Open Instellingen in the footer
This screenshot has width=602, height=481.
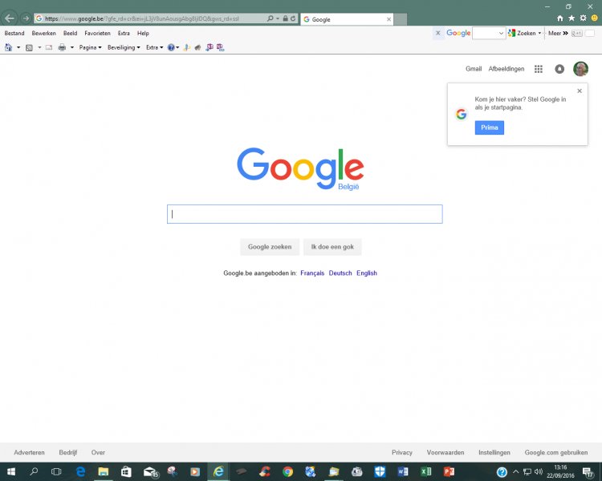point(494,453)
